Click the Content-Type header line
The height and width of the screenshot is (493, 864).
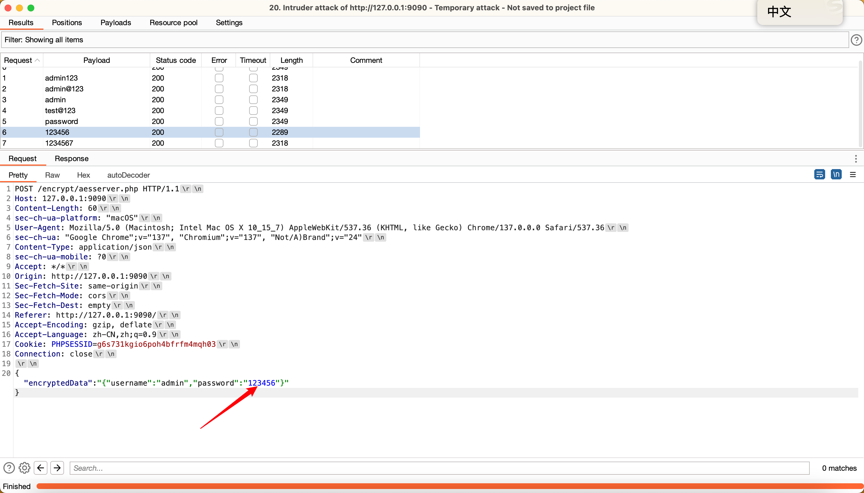tap(83, 247)
